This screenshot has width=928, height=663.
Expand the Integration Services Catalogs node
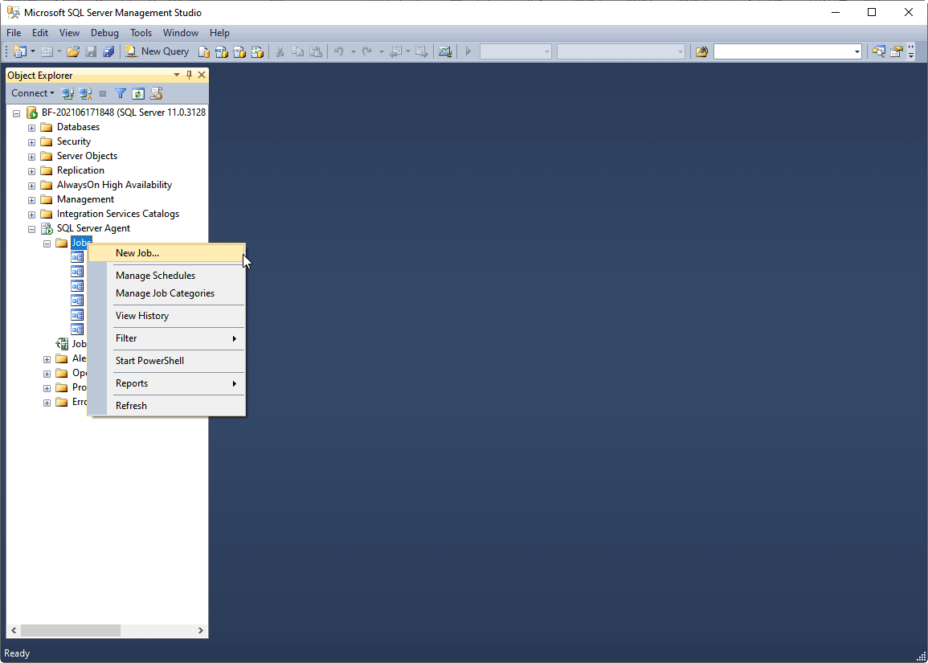click(32, 215)
